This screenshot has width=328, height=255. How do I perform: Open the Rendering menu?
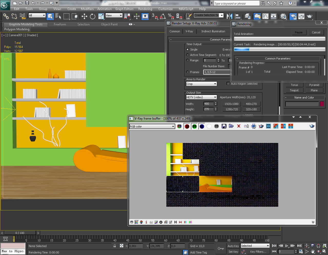145,9
